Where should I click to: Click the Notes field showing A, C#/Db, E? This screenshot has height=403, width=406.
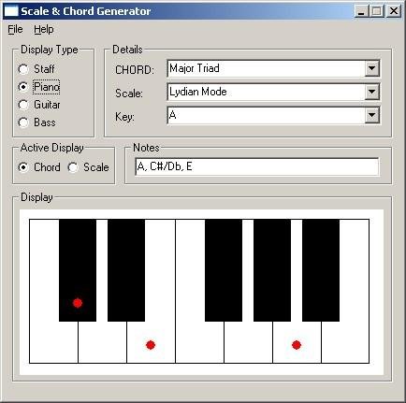[x=257, y=166]
